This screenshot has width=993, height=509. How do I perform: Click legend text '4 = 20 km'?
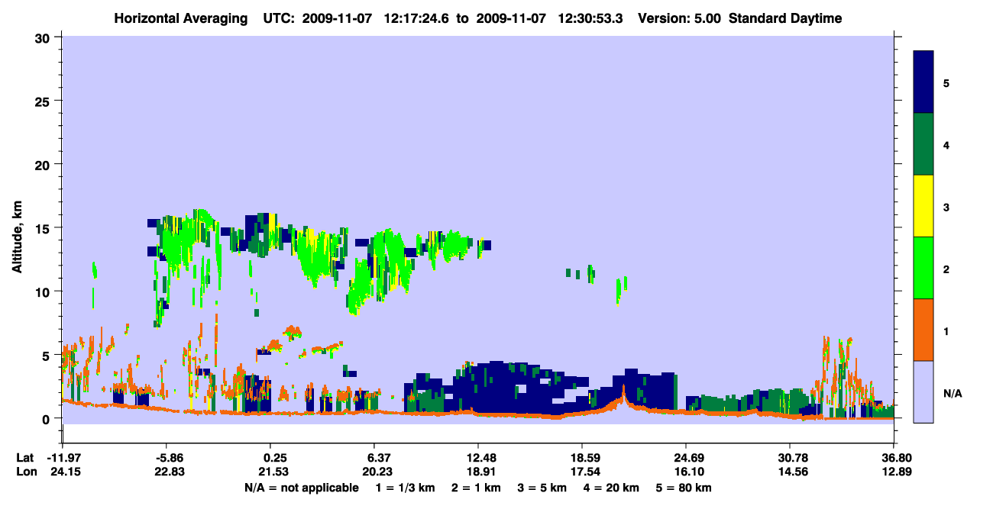pos(613,488)
